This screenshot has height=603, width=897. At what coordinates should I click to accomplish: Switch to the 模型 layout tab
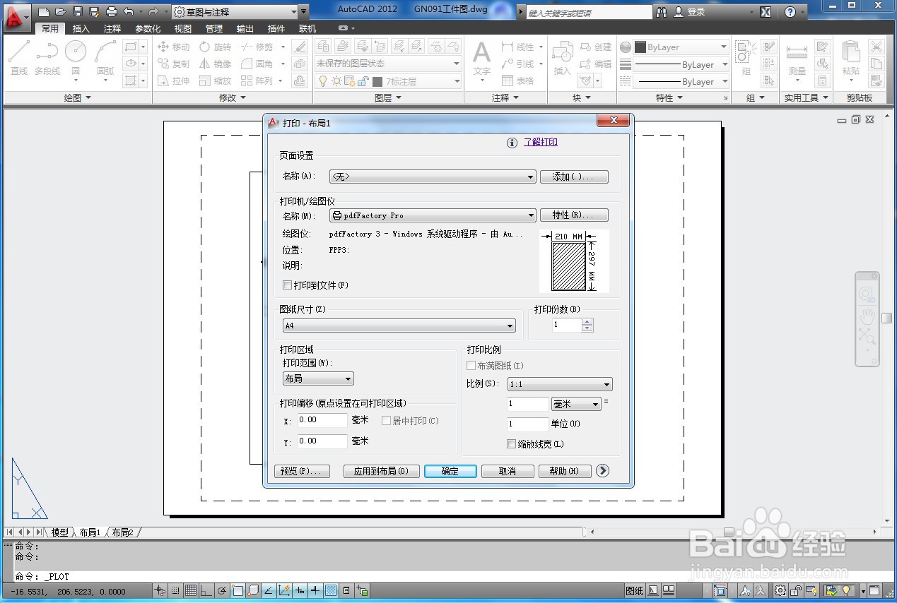pyautogui.click(x=60, y=532)
